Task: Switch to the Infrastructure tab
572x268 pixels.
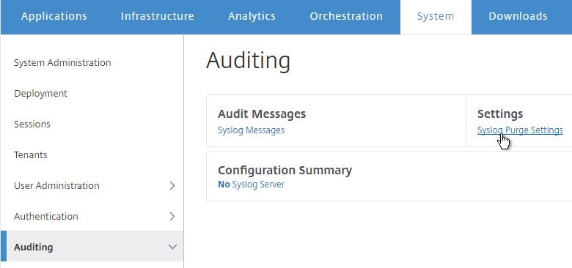Action: point(157,16)
